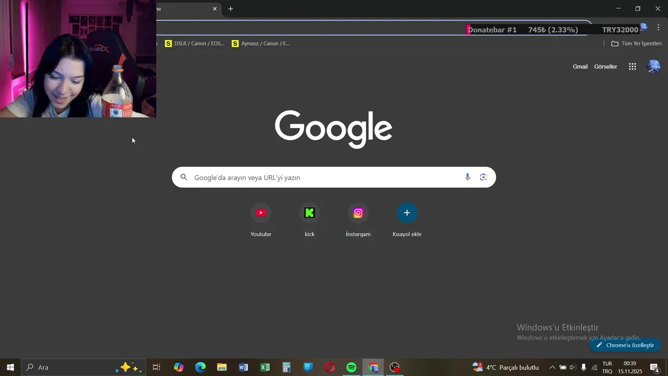Open the kick shortcut tile
The height and width of the screenshot is (376, 668).
tap(309, 220)
